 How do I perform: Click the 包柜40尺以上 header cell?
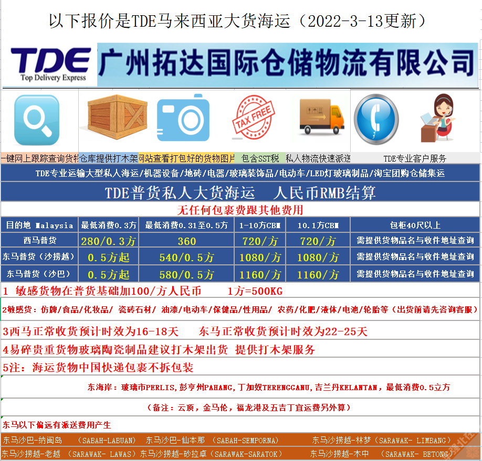415,226
